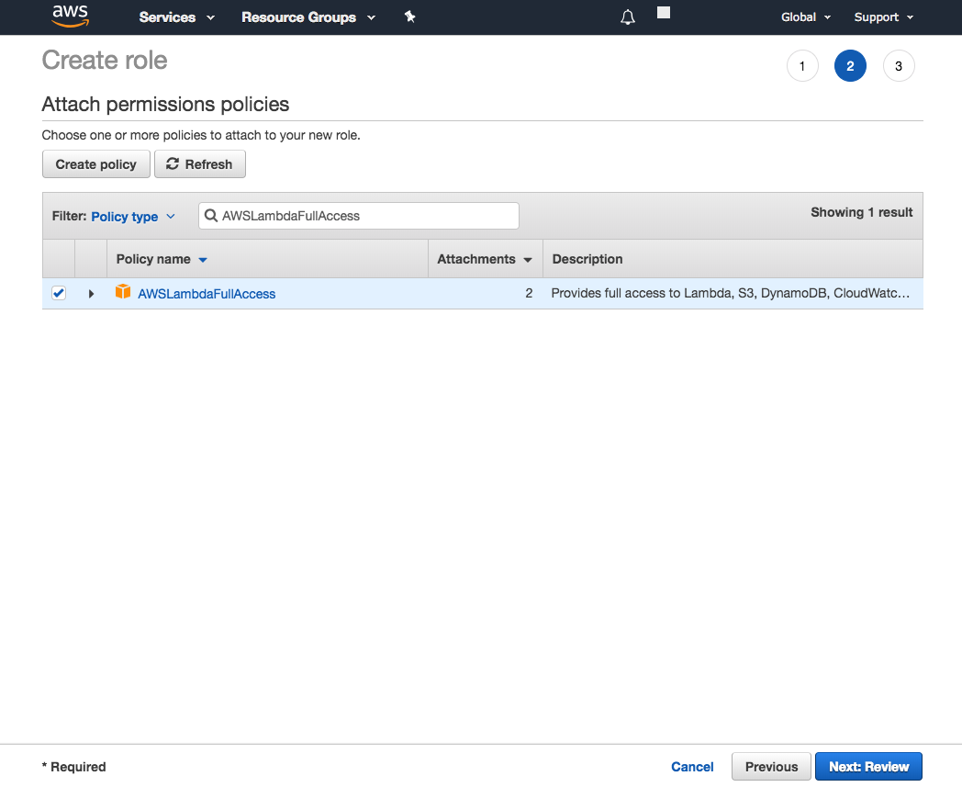Uncheck the AWSLambdaFullAccess policy checkbox
The height and width of the screenshot is (787, 962).
point(59,293)
